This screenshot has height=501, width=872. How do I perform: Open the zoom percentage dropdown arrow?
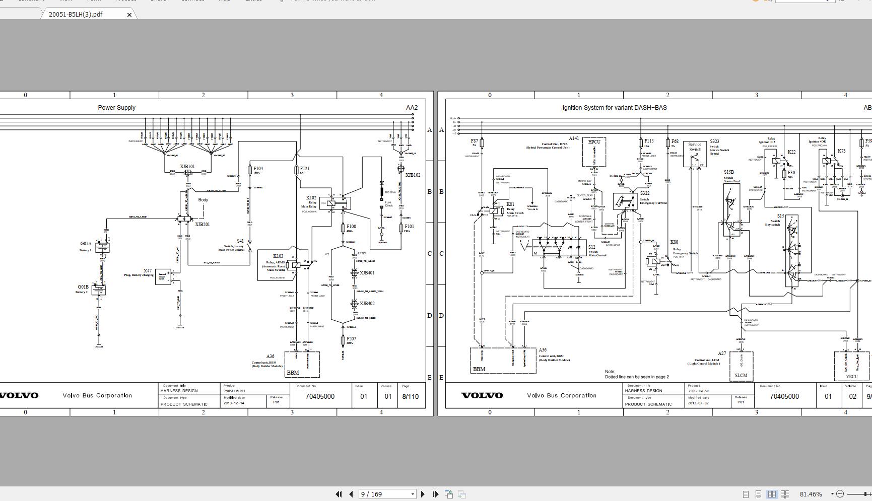click(832, 494)
